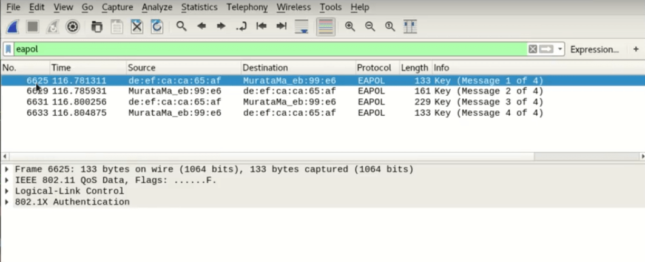The height and width of the screenshot is (262, 645).
Task: Clear the eapol display filter
Action: (533, 49)
